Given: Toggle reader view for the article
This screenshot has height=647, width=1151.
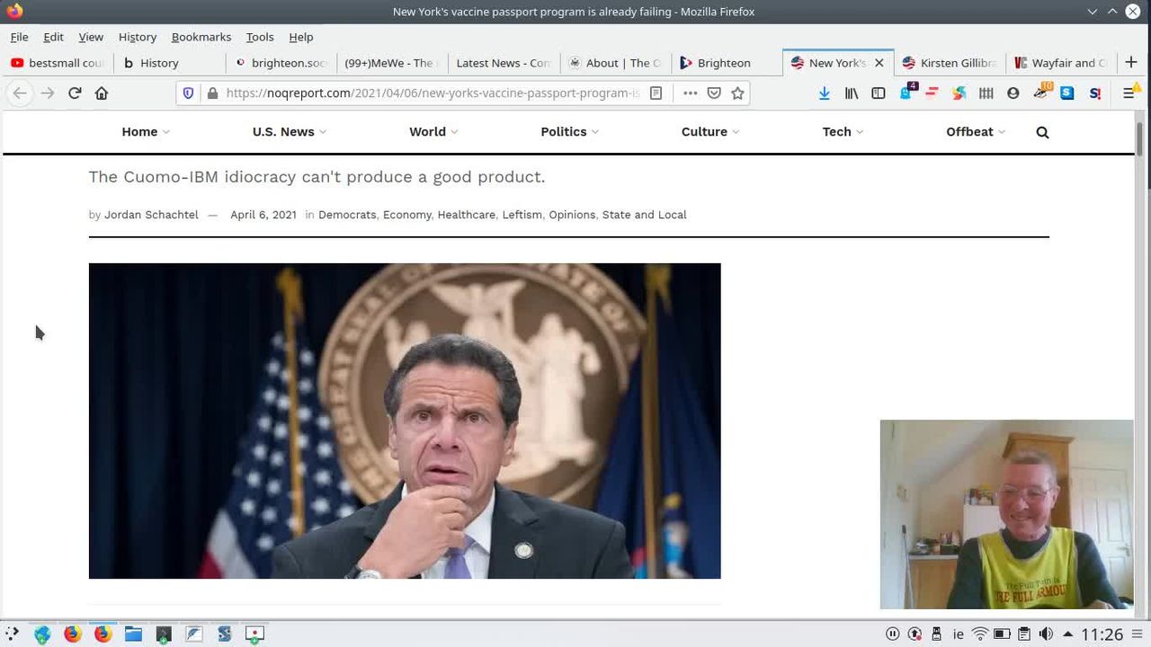Looking at the screenshot, I should point(656,93).
